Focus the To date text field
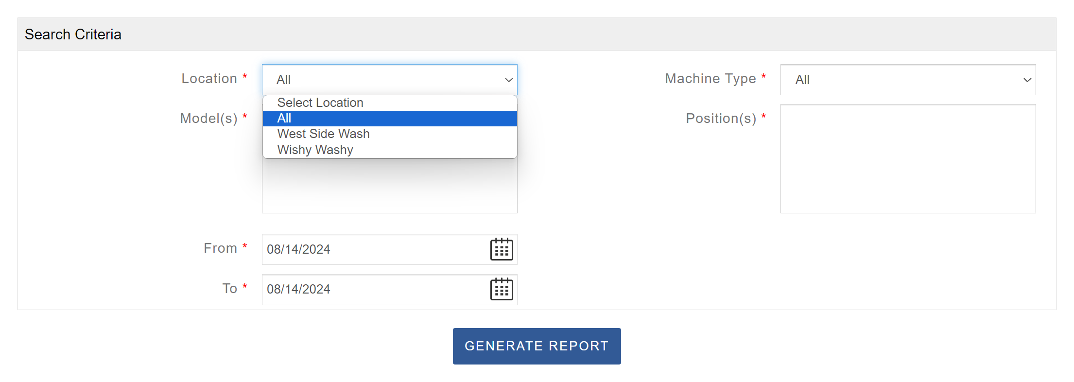The height and width of the screenshot is (382, 1074). 374,289
